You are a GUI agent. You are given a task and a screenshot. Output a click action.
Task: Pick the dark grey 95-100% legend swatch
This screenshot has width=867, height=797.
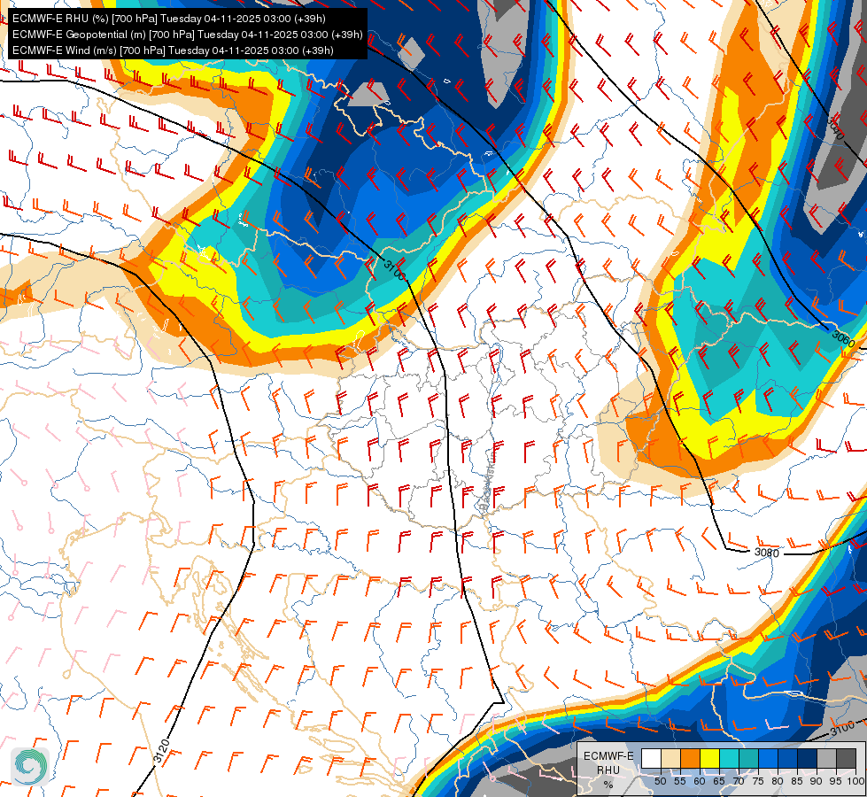pos(846,759)
